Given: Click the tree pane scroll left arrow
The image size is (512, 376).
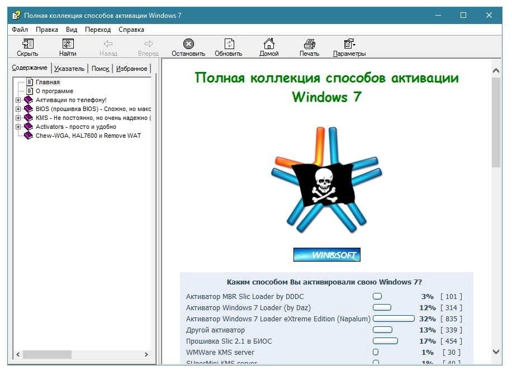Looking at the screenshot, I should (x=18, y=354).
